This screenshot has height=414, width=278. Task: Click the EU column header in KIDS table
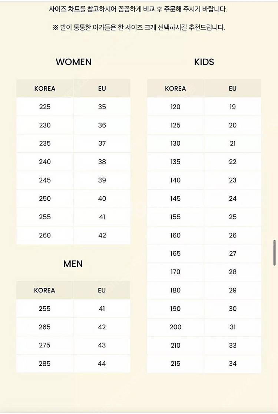[x=232, y=88]
